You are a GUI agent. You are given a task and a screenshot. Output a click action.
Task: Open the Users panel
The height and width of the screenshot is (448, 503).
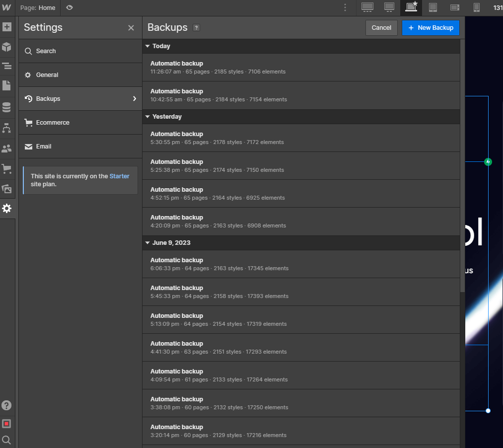[7, 148]
